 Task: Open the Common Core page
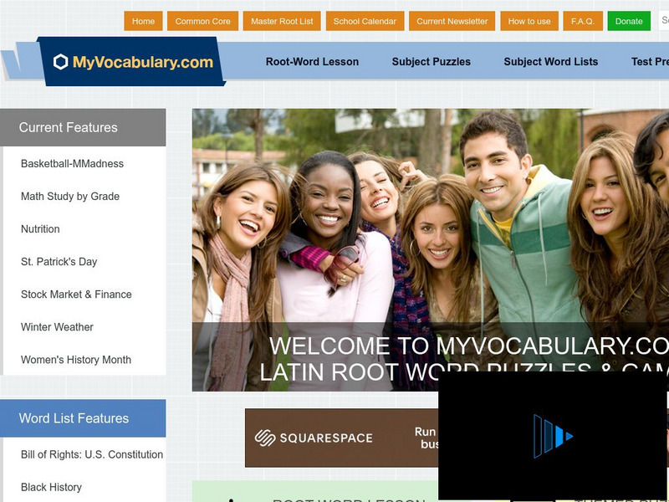pyautogui.click(x=202, y=21)
